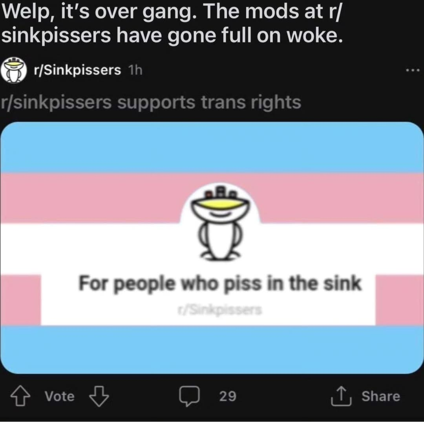This screenshot has height=423, width=424.
Task: Click the r/Sinkpissers subreddit name link
Action: pos(77,70)
